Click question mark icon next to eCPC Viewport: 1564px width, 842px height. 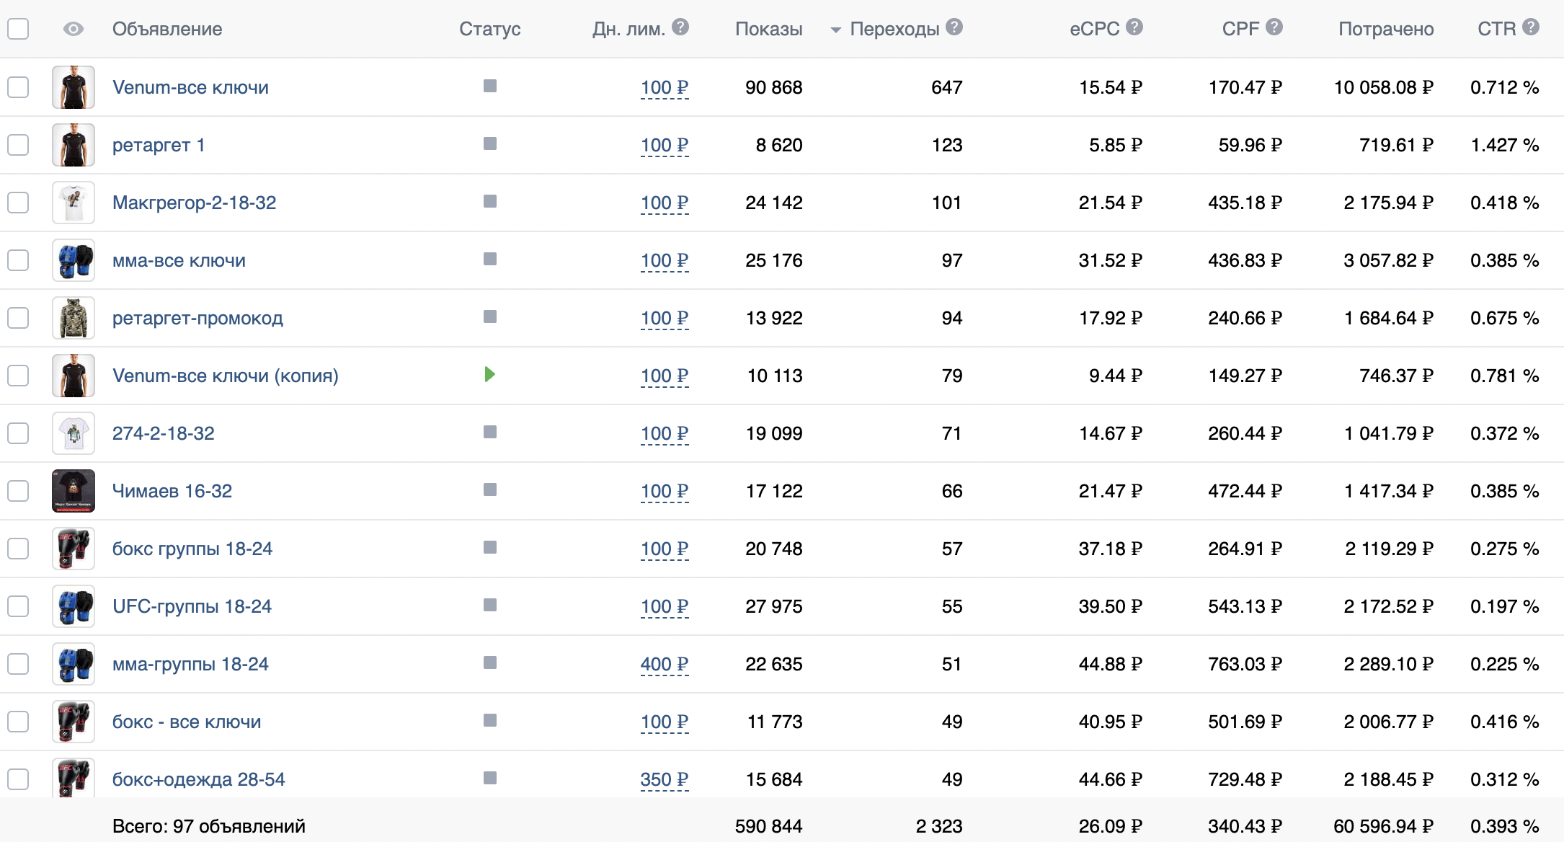click(1134, 27)
